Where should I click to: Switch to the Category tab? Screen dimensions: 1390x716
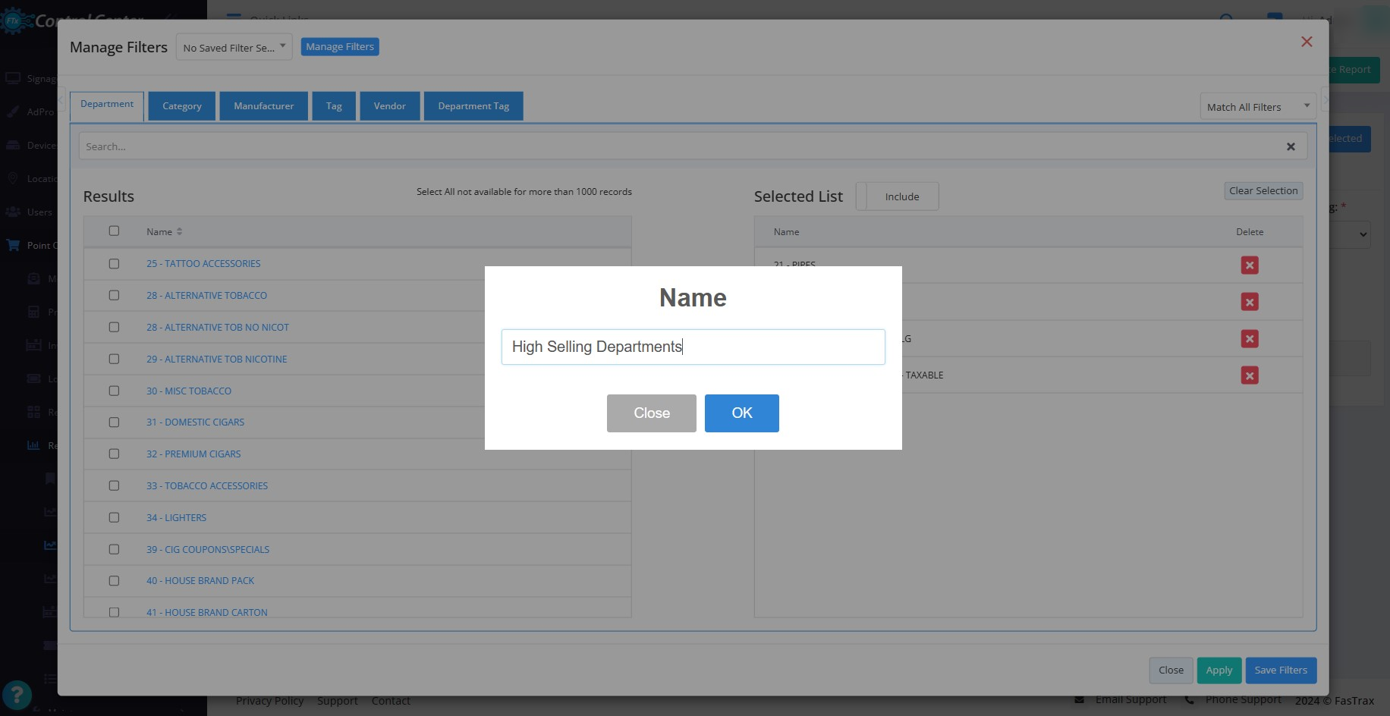click(x=182, y=106)
